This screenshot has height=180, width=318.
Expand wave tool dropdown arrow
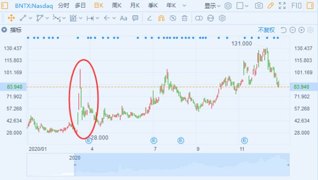(64, 18)
